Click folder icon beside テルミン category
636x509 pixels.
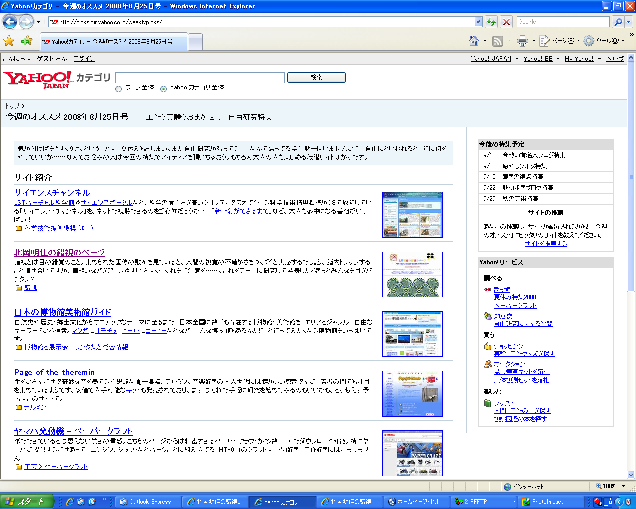pyautogui.click(x=19, y=408)
